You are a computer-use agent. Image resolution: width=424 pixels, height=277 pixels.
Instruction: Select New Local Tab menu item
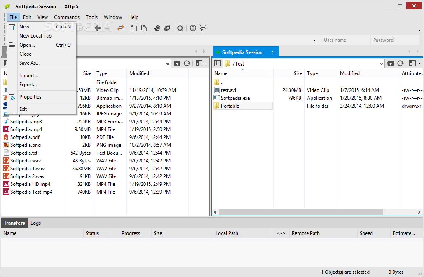click(x=41, y=36)
